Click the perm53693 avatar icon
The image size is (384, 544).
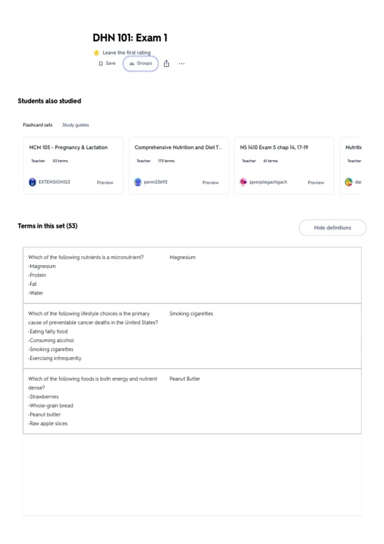(138, 182)
